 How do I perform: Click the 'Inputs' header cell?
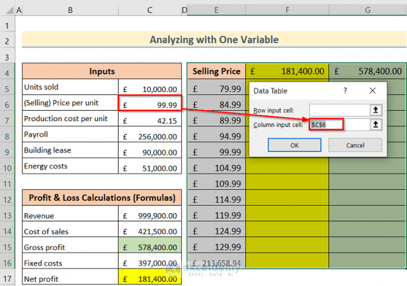102,71
